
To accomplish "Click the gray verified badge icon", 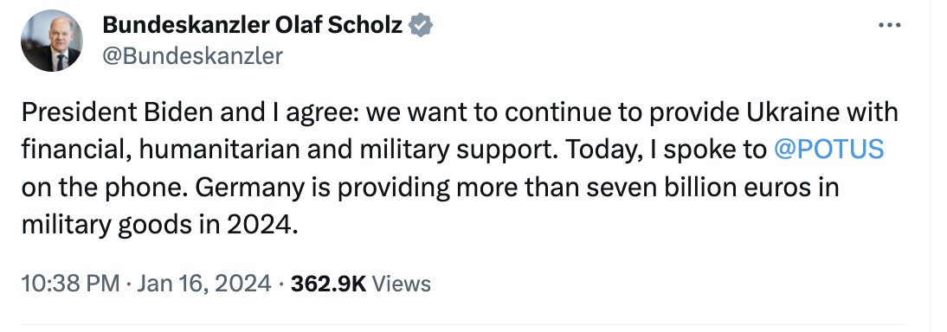I will [421, 25].
